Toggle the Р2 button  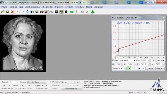(x=139, y=68)
